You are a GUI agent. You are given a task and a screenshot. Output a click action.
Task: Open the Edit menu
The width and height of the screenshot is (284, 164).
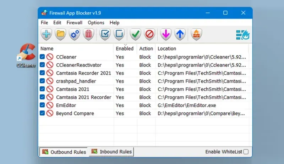click(x=57, y=23)
